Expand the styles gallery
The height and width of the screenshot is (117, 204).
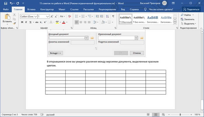click(x=175, y=23)
